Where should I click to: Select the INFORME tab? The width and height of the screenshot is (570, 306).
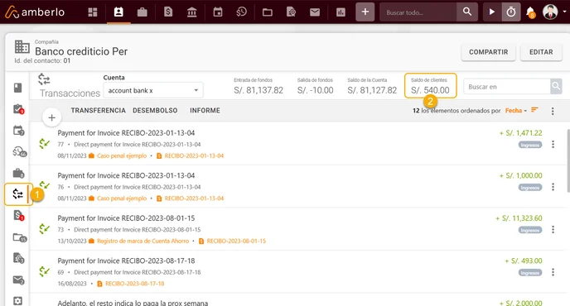click(205, 110)
